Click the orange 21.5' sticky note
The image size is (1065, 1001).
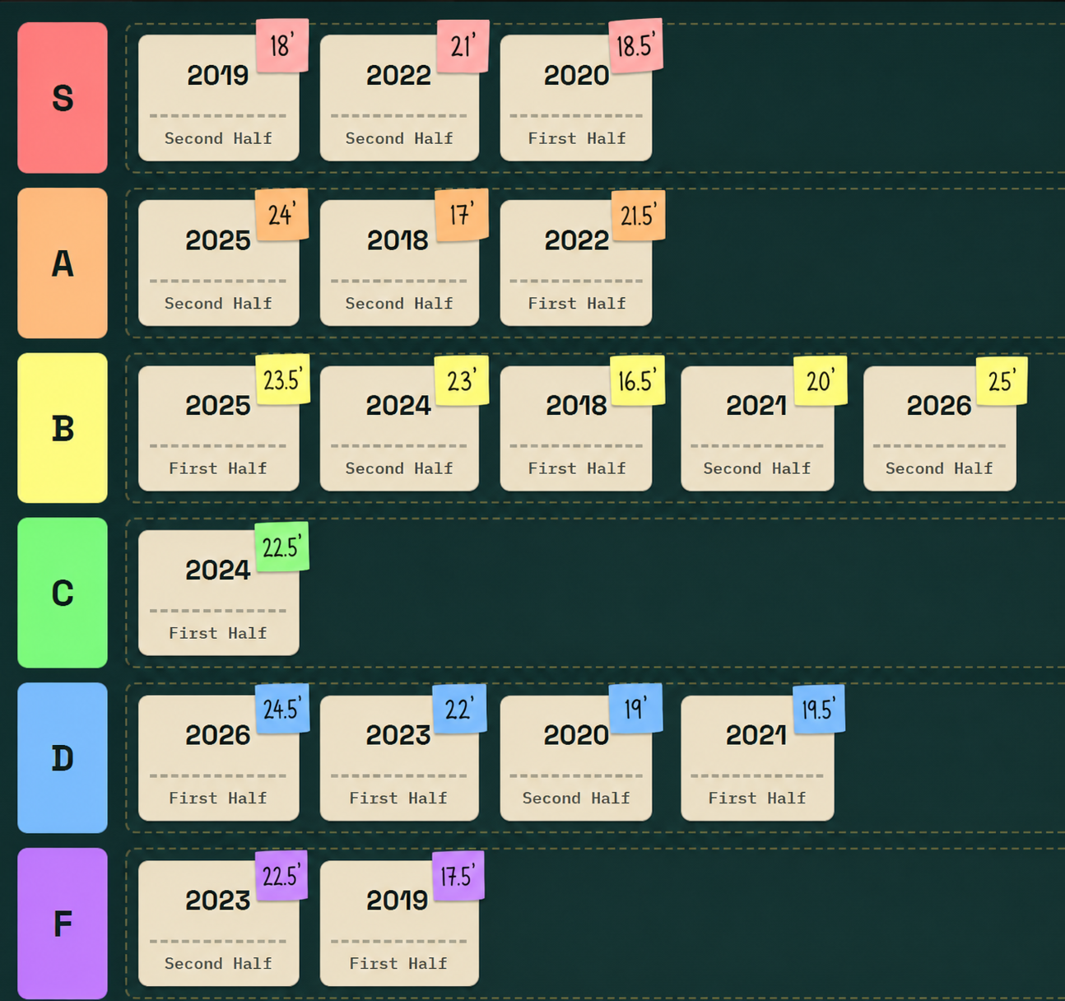tap(638, 216)
